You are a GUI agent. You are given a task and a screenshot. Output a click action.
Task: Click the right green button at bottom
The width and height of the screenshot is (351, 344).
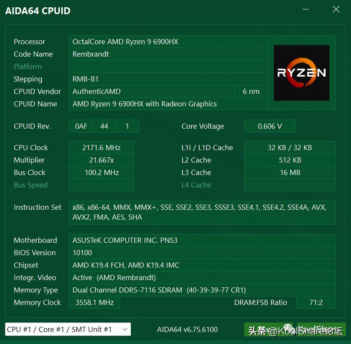click(321, 329)
